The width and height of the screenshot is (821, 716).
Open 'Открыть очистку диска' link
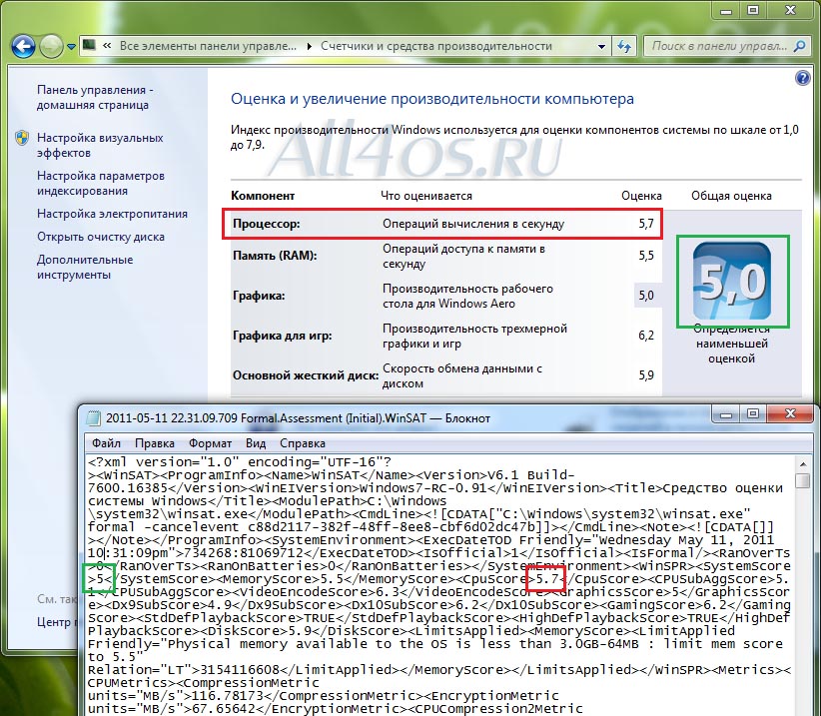coord(101,237)
